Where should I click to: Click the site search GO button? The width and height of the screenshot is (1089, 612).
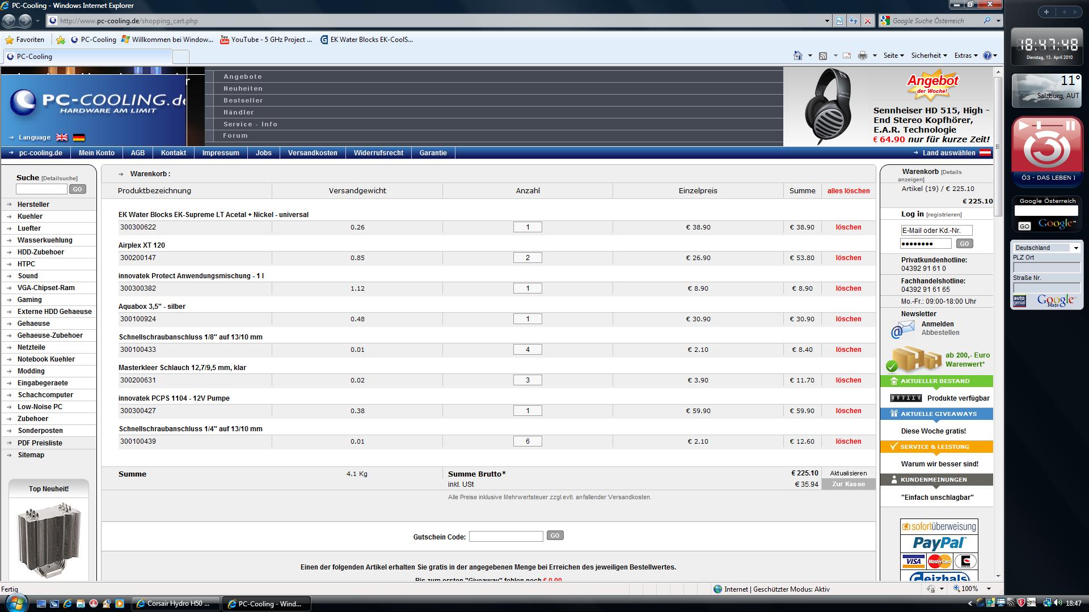[78, 189]
